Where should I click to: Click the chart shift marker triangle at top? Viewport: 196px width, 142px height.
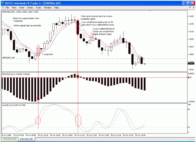150,11
